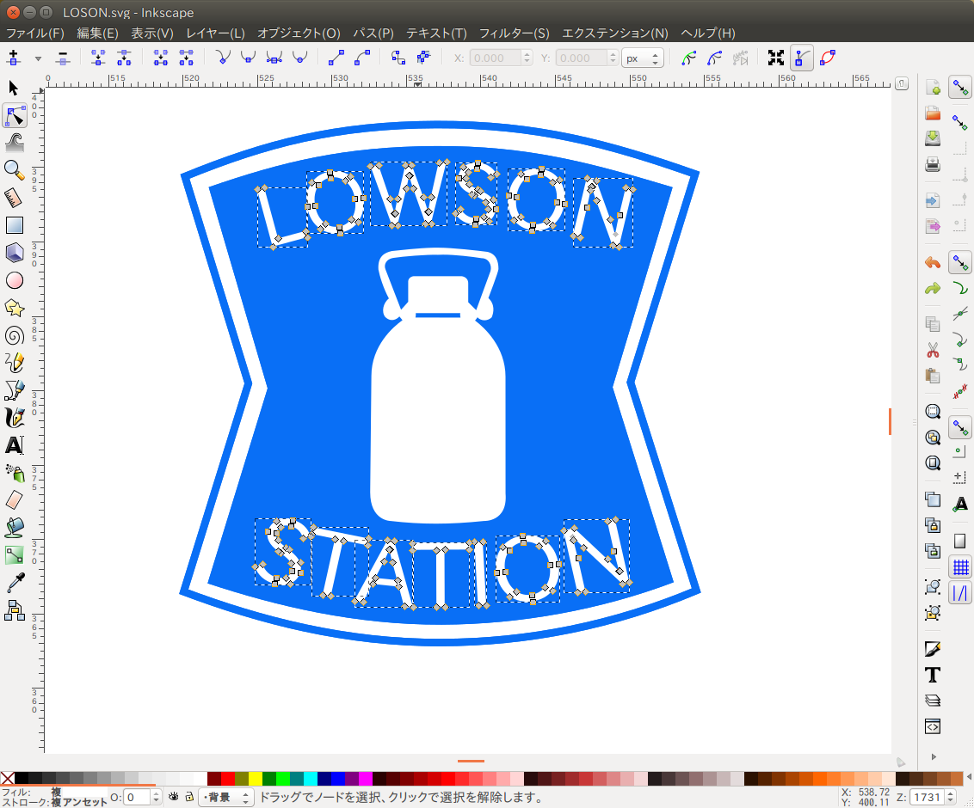
Task: Select the Spiral tool
Action: coord(15,336)
